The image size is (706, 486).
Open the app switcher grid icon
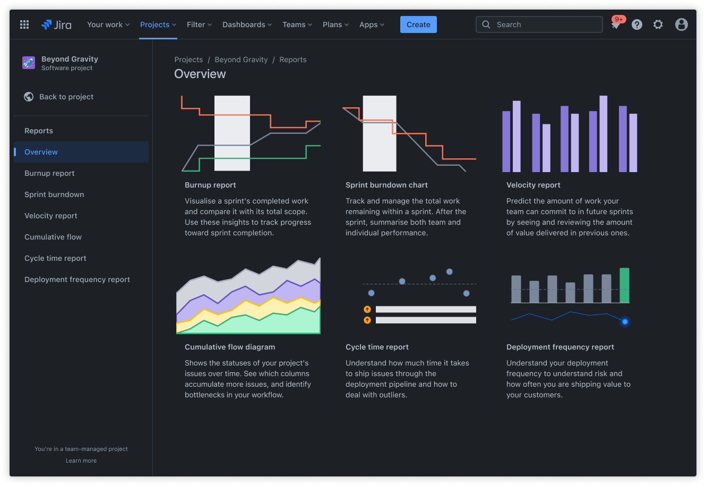(x=24, y=24)
